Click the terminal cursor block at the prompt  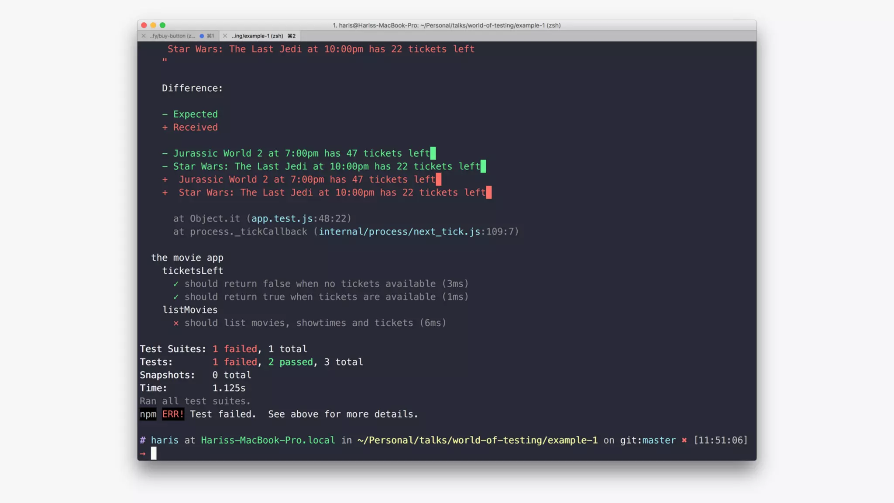pos(154,454)
